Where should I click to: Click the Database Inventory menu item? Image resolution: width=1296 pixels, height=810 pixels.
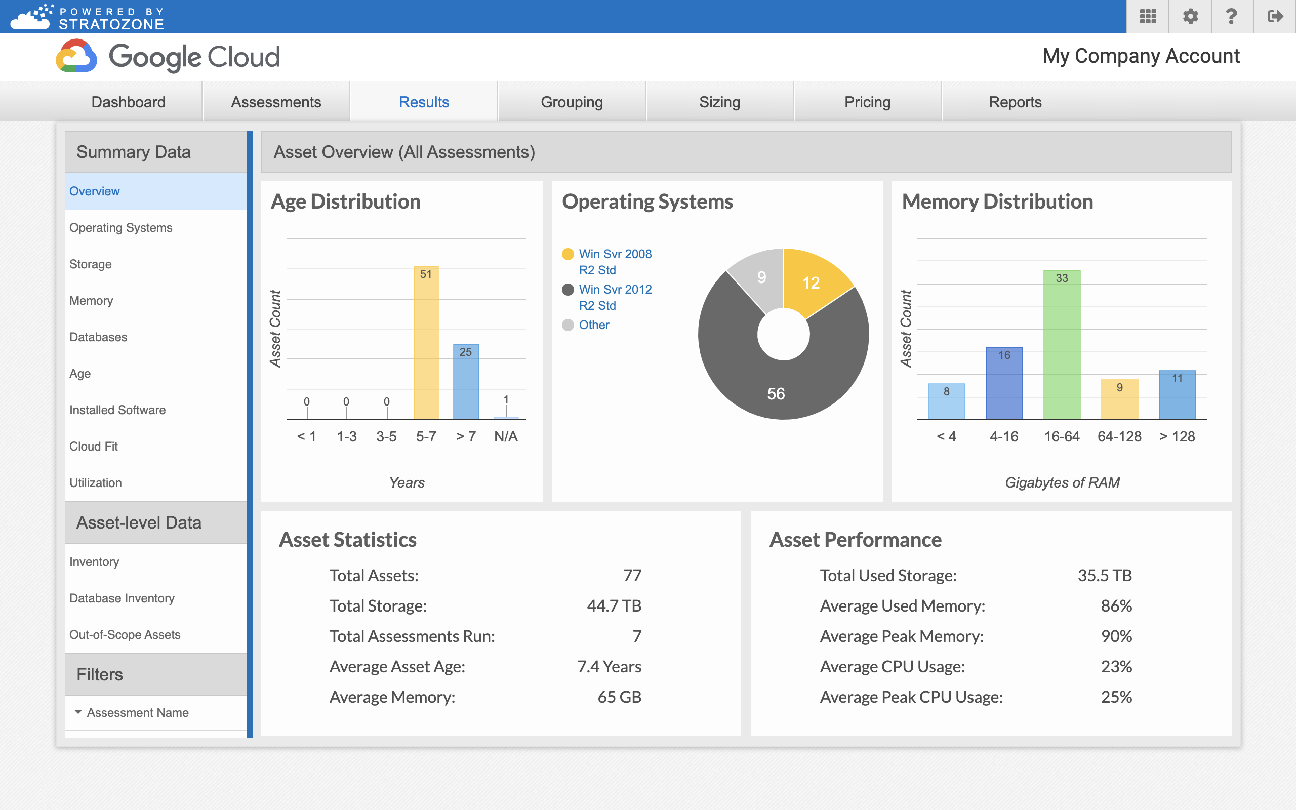click(122, 597)
